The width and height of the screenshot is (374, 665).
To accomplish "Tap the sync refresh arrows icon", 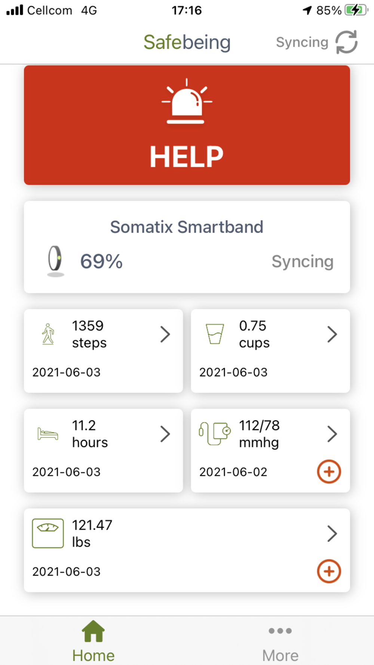I will pyautogui.click(x=346, y=42).
